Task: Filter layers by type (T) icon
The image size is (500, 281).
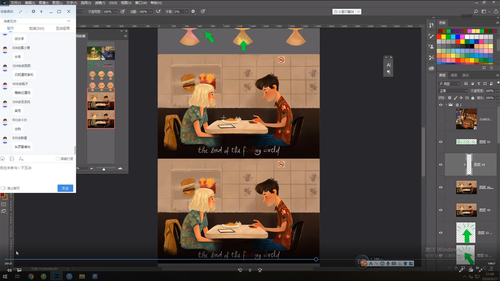Action: coord(479,84)
